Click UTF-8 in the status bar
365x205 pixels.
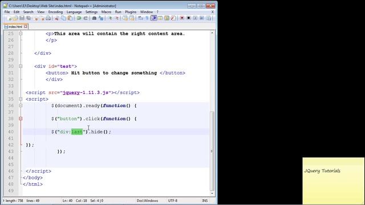click(172, 200)
